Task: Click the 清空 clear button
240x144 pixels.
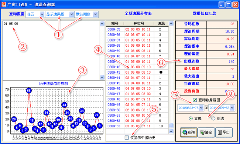Action: 206,132
